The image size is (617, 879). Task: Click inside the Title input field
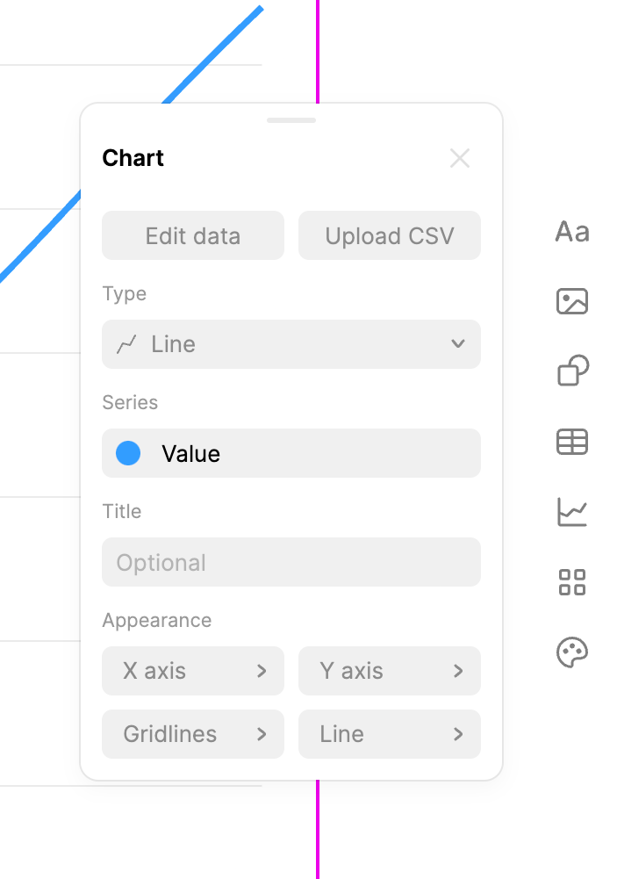291,562
